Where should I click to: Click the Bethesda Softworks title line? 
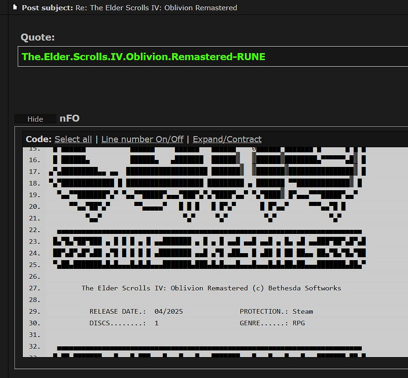(x=211, y=288)
